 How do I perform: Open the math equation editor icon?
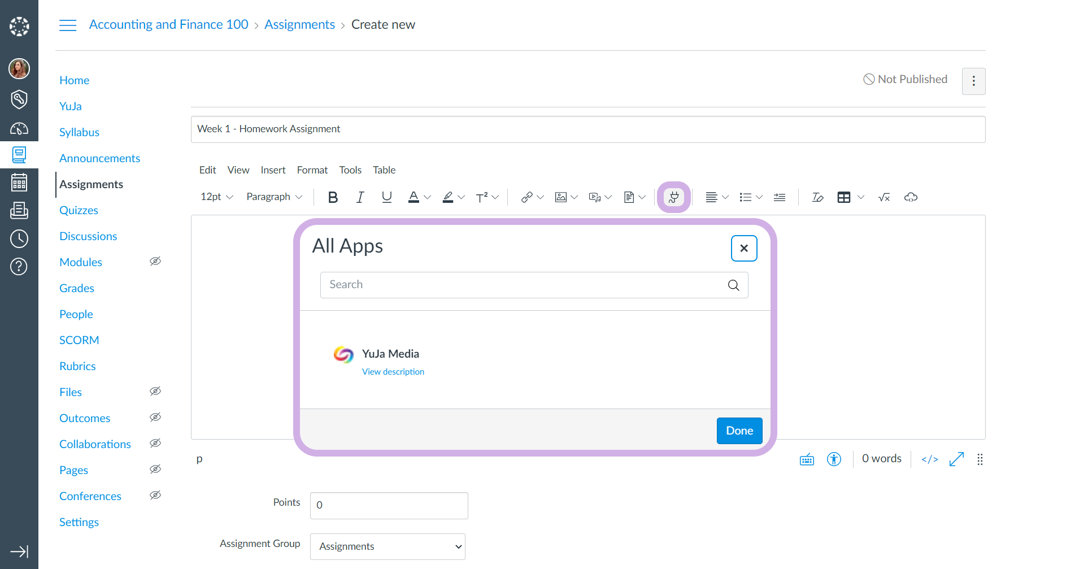tap(884, 197)
